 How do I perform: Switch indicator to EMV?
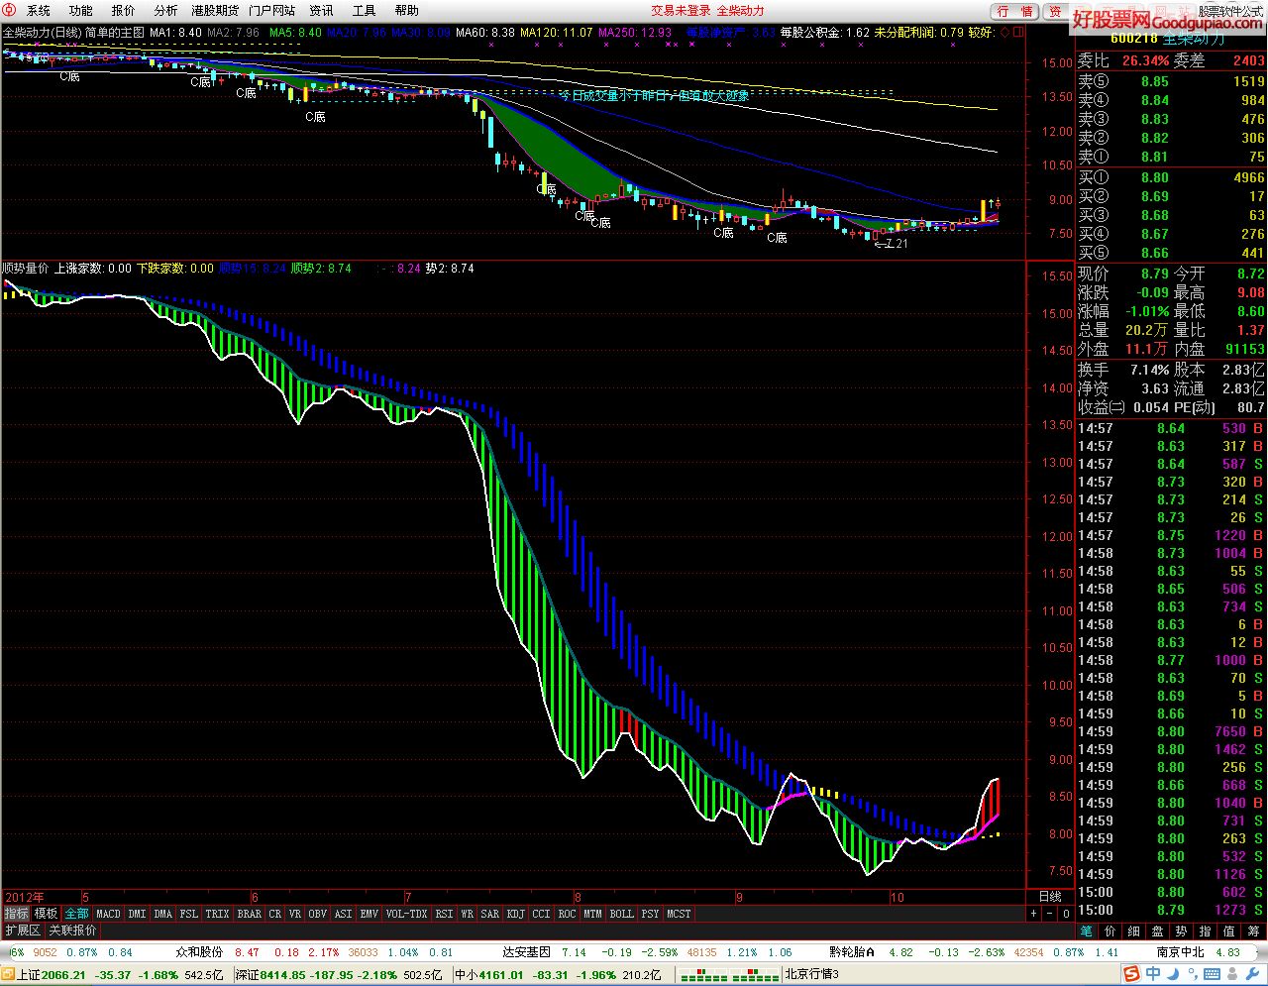(370, 914)
